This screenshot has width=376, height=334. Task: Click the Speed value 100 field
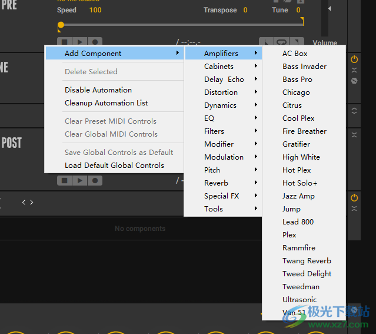(x=95, y=10)
